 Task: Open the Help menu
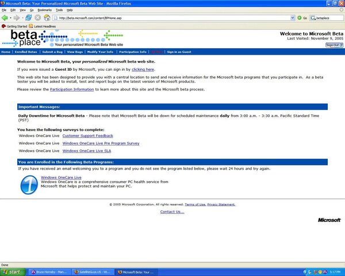[x=70, y=10]
